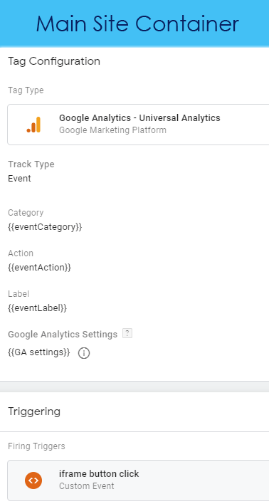This screenshot has height=504, width=269.
Task: Click the Tag Configuration heading
Action: point(54,61)
